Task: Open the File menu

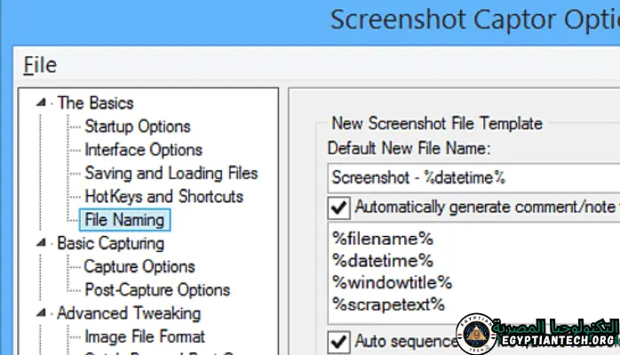Action: pos(40,65)
